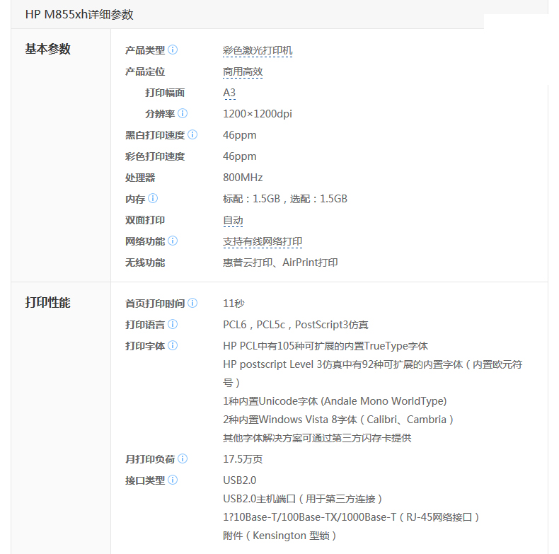The image size is (559, 554).
Task: Follow the 商用高效 link
Action: (243, 72)
